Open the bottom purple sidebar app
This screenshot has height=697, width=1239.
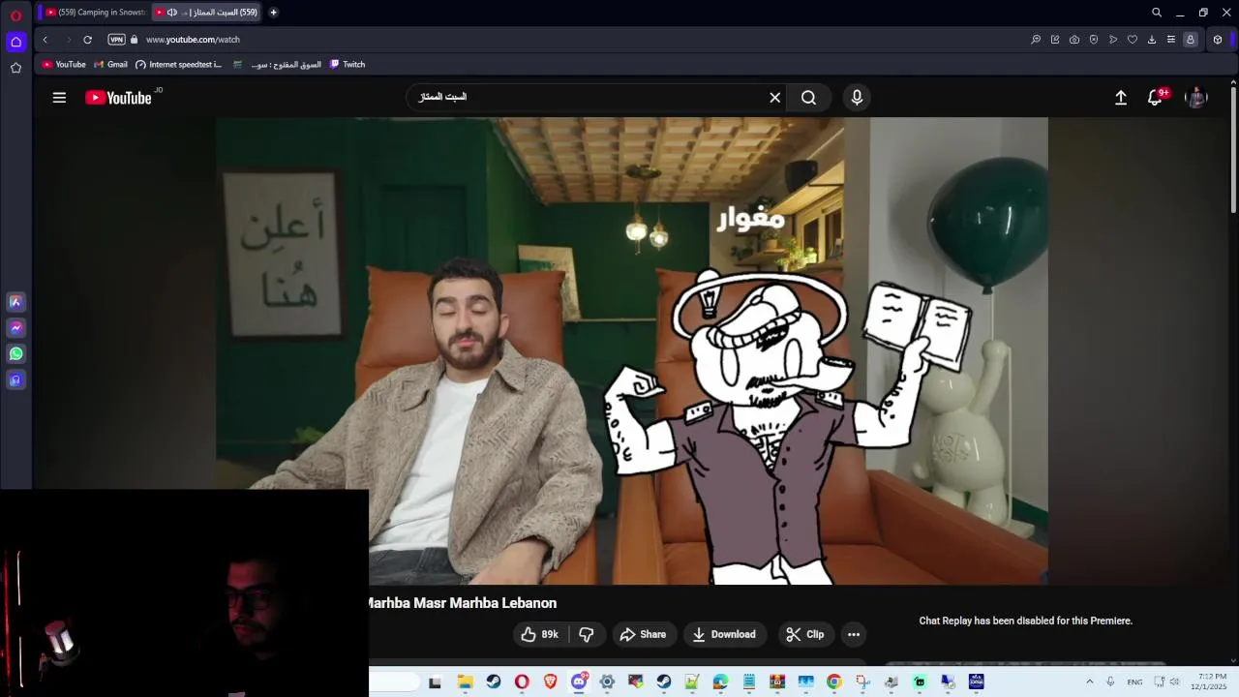(x=15, y=380)
